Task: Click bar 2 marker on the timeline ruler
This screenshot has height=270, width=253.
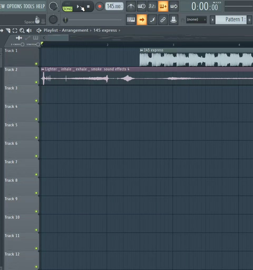Action: 108,45
